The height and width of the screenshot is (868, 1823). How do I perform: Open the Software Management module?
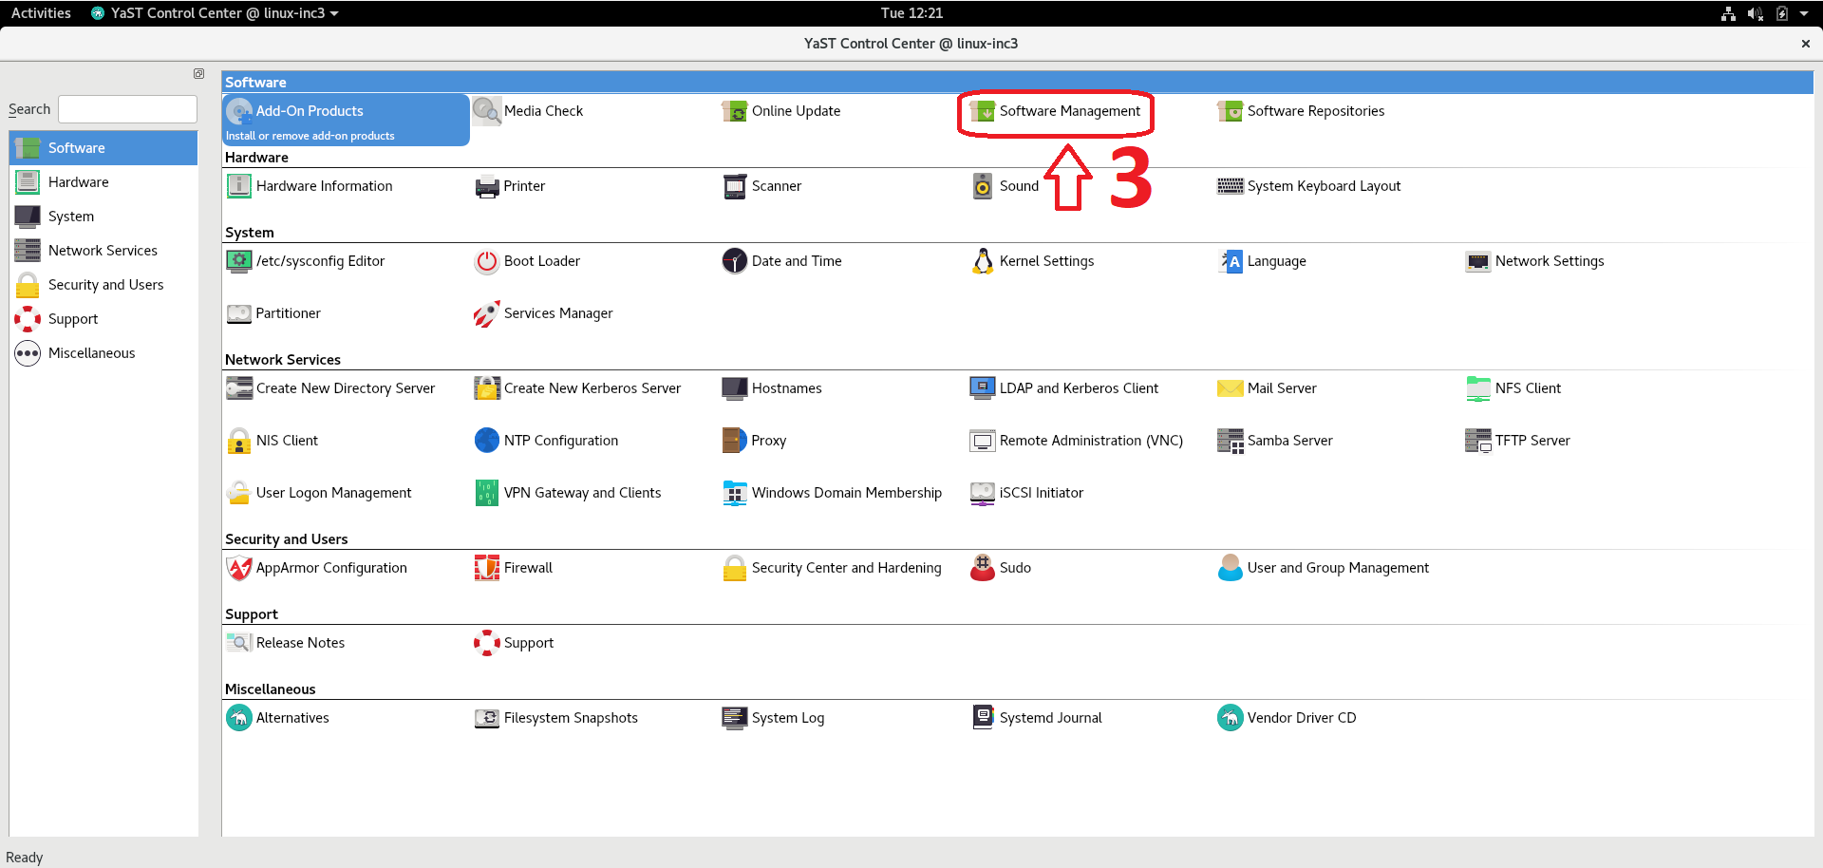1068,111
